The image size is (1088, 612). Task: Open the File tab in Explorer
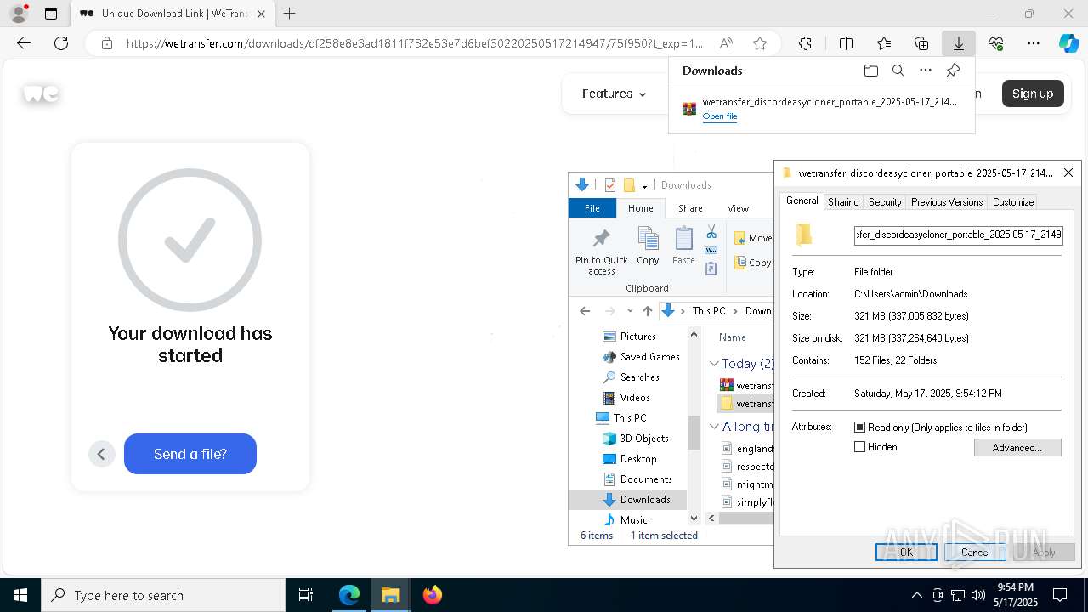[592, 208]
